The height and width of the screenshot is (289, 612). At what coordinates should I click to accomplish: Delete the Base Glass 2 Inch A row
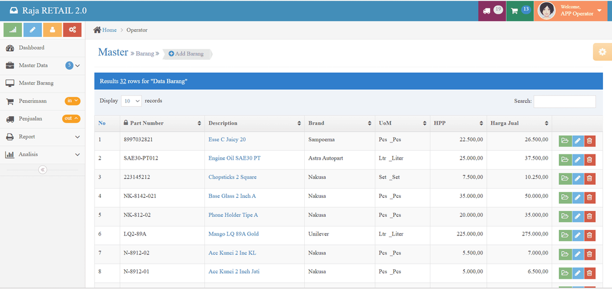[590, 197]
